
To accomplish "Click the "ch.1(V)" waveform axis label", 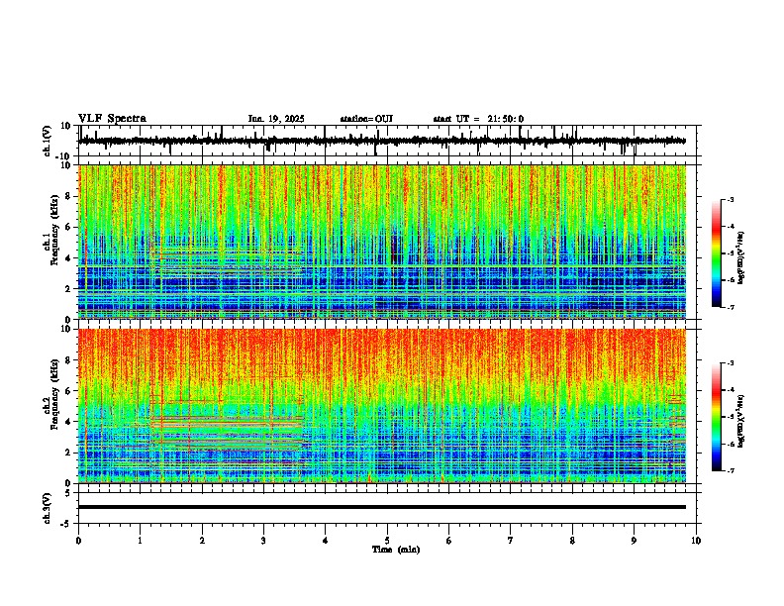I will 48,141.
